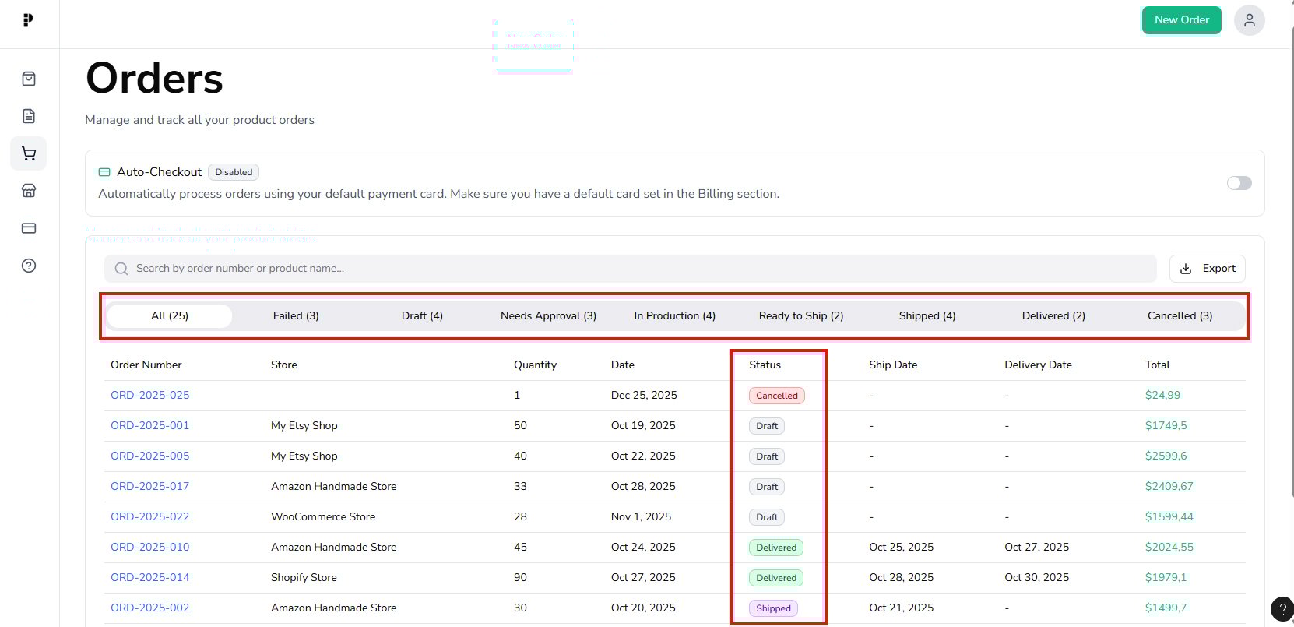Open the shopping bag products sidebar icon

click(x=29, y=79)
